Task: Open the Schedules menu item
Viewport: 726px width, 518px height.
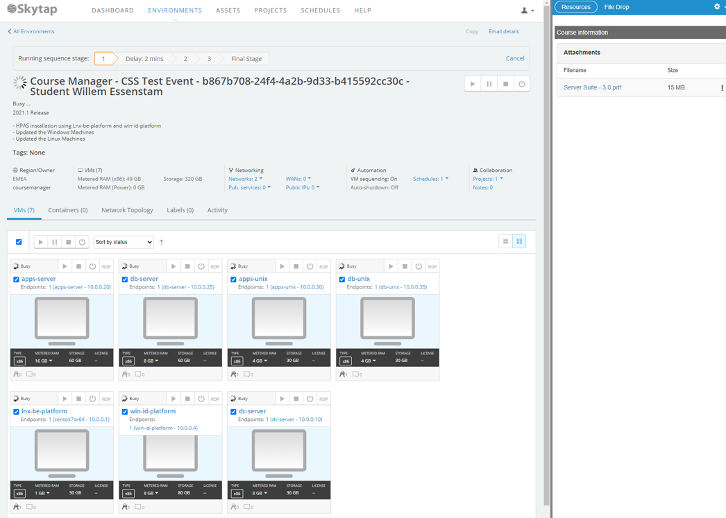Action: 320,10
